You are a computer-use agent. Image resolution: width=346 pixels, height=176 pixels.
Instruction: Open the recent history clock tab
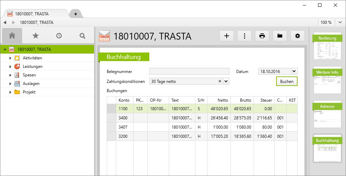[x=59, y=35]
